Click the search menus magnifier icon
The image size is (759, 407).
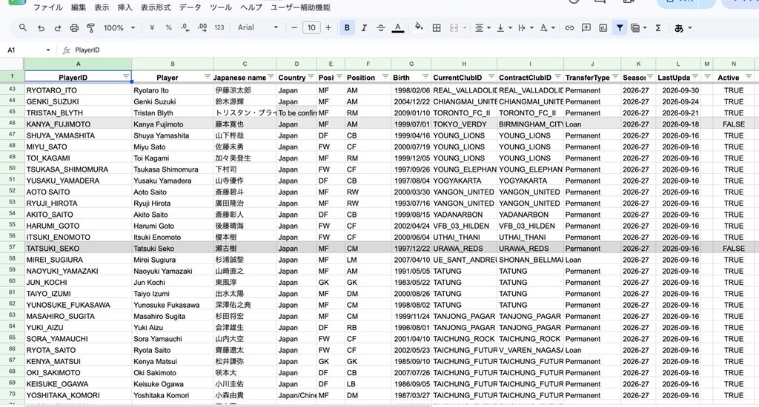[x=23, y=28]
